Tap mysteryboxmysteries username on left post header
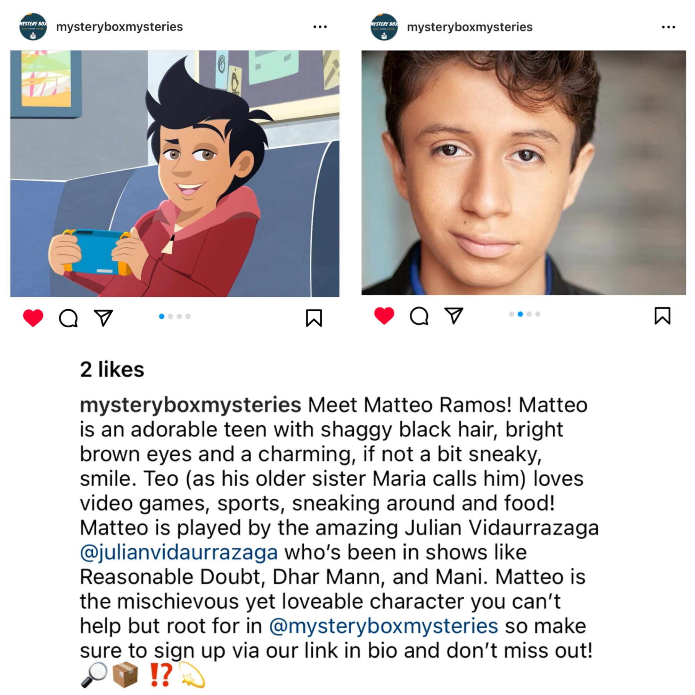 point(120,27)
